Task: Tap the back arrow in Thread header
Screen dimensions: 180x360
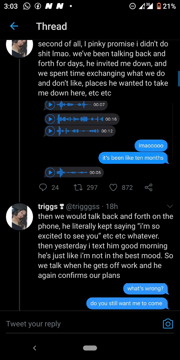Action: click(14, 26)
